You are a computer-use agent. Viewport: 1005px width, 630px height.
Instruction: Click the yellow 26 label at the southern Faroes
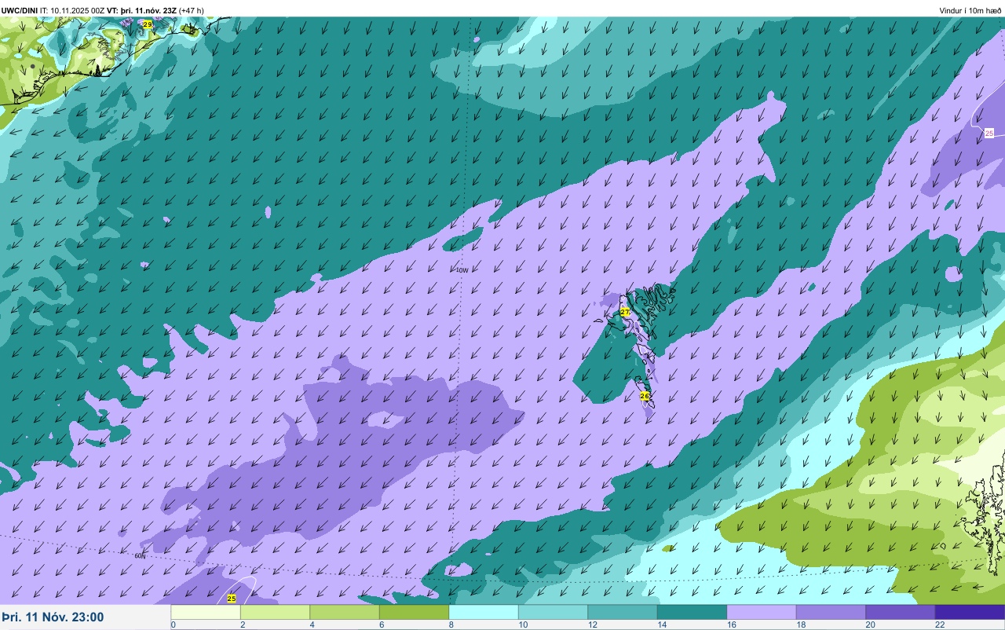click(x=645, y=396)
